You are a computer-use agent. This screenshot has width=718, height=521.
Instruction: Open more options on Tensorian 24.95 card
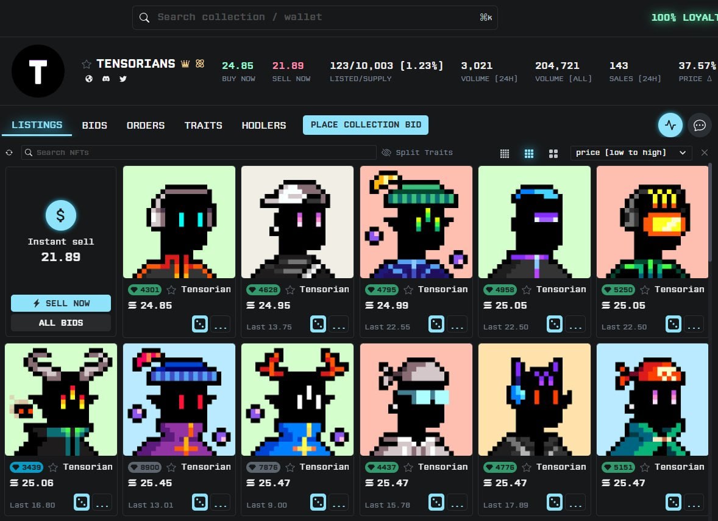[339, 324]
